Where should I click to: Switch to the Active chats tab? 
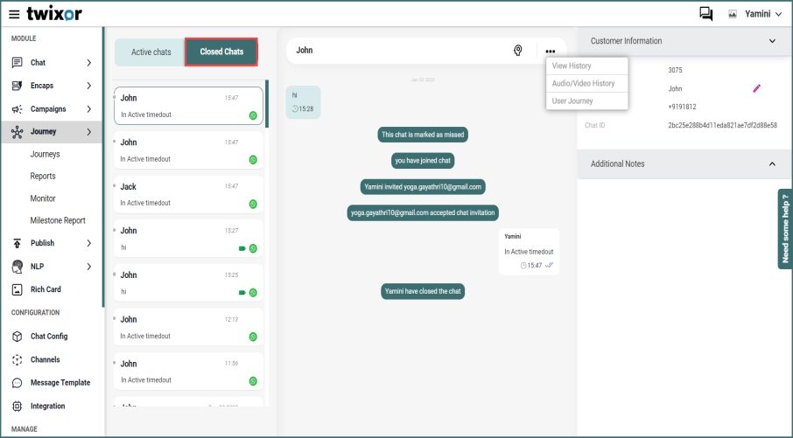click(151, 52)
